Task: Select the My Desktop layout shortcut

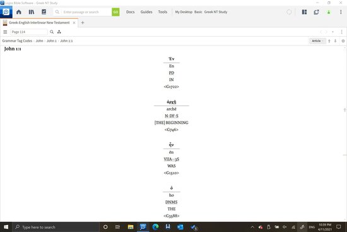Action: click(184, 12)
